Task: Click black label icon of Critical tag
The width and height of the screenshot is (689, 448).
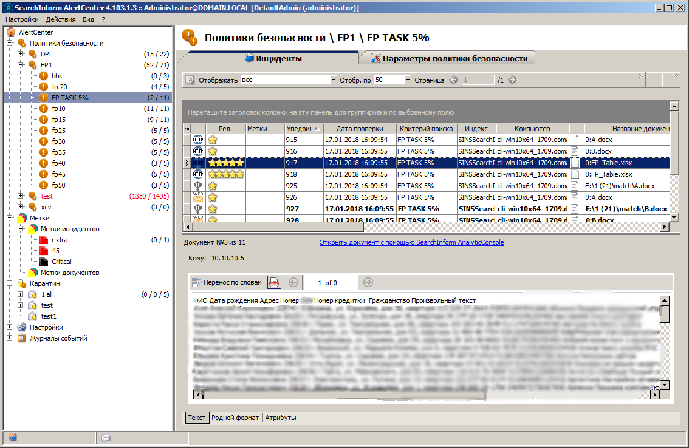Action: click(44, 262)
